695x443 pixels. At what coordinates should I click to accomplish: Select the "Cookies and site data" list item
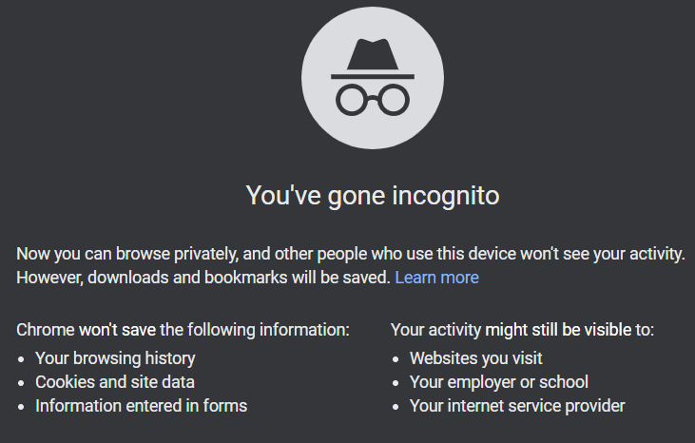coord(115,382)
